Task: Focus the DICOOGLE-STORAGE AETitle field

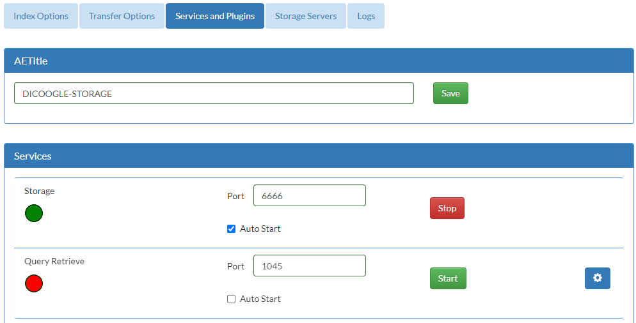Action: point(214,93)
